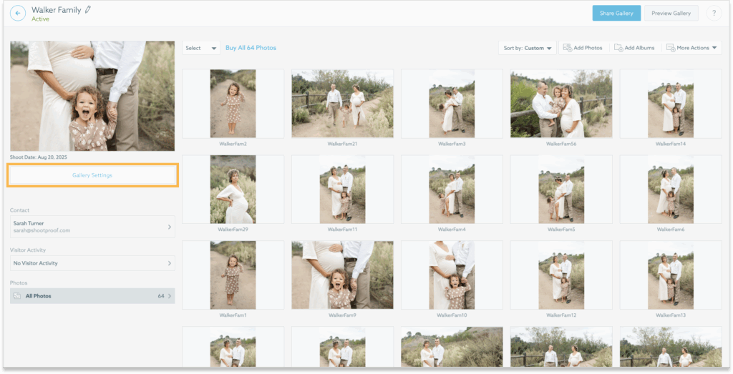Viewport: 733px width, 374px height.
Task: Select the WalkerFam14 thumbnail
Action: [x=670, y=104]
